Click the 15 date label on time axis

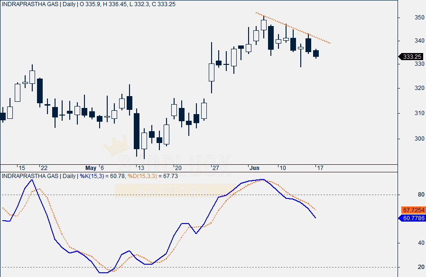tap(22, 168)
